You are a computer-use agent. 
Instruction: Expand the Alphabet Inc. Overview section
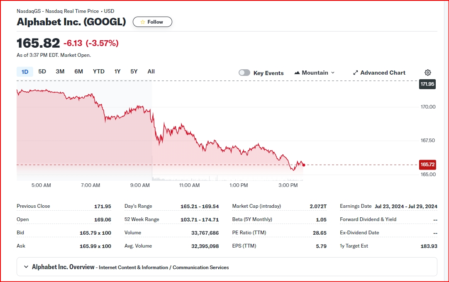click(x=227, y=267)
